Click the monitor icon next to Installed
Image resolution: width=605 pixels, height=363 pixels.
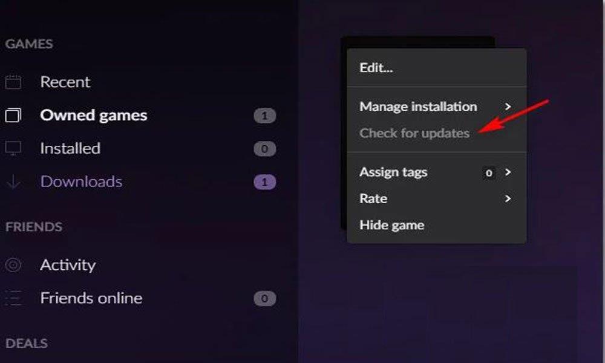point(13,148)
